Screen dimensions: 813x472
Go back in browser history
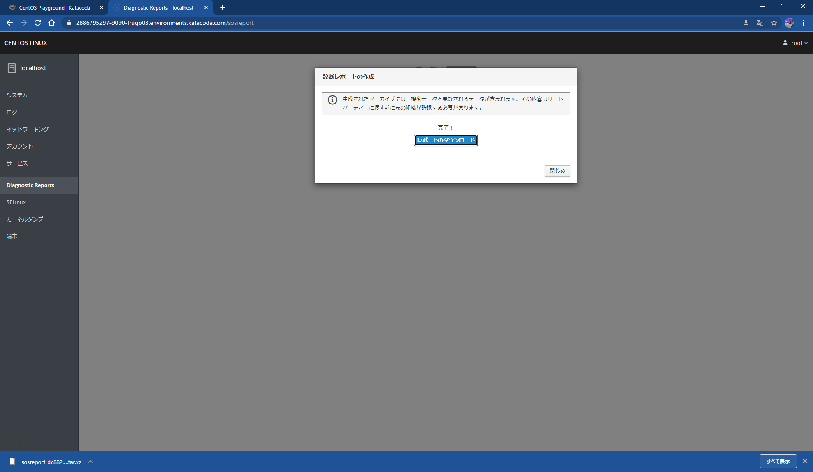[x=10, y=23]
